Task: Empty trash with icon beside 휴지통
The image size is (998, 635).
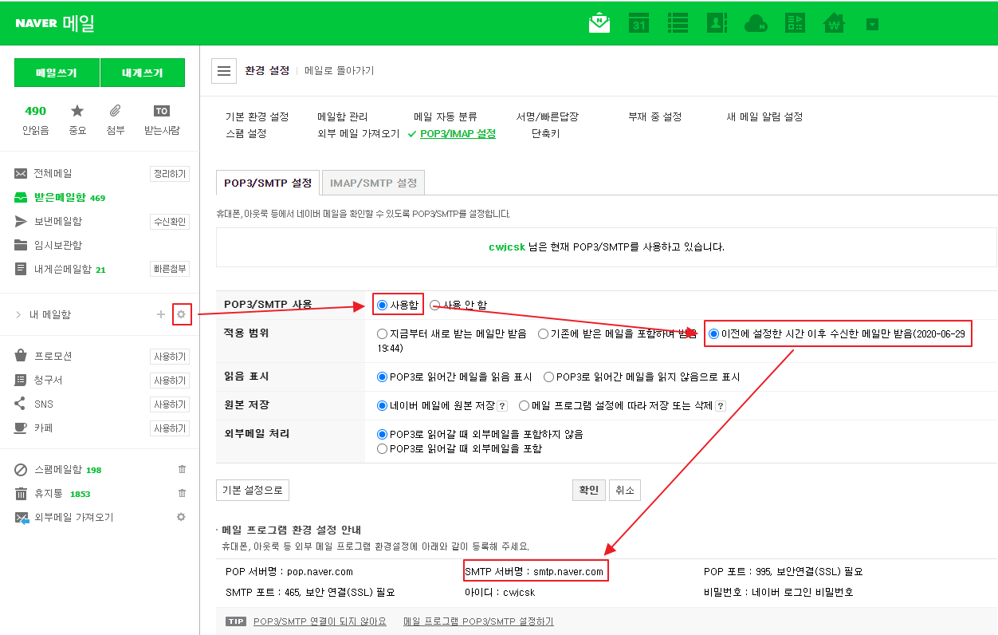Action: [182, 493]
